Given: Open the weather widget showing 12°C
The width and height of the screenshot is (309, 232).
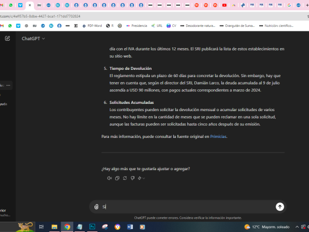Looking at the screenshot, I should [x=267, y=227].
